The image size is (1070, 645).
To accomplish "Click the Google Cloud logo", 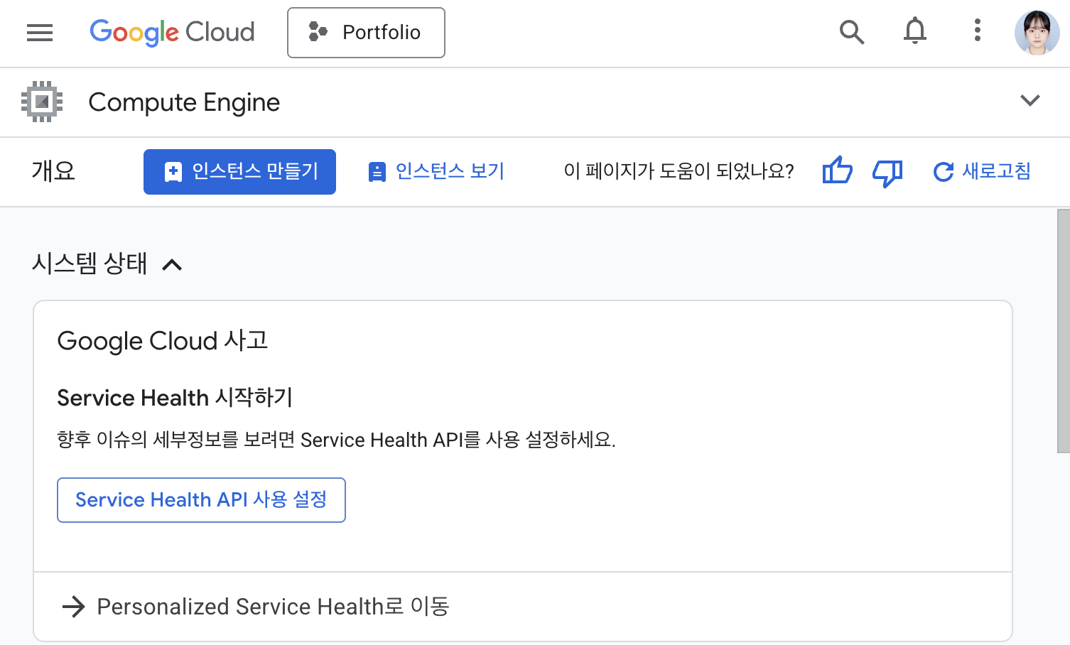I will 172,33.
